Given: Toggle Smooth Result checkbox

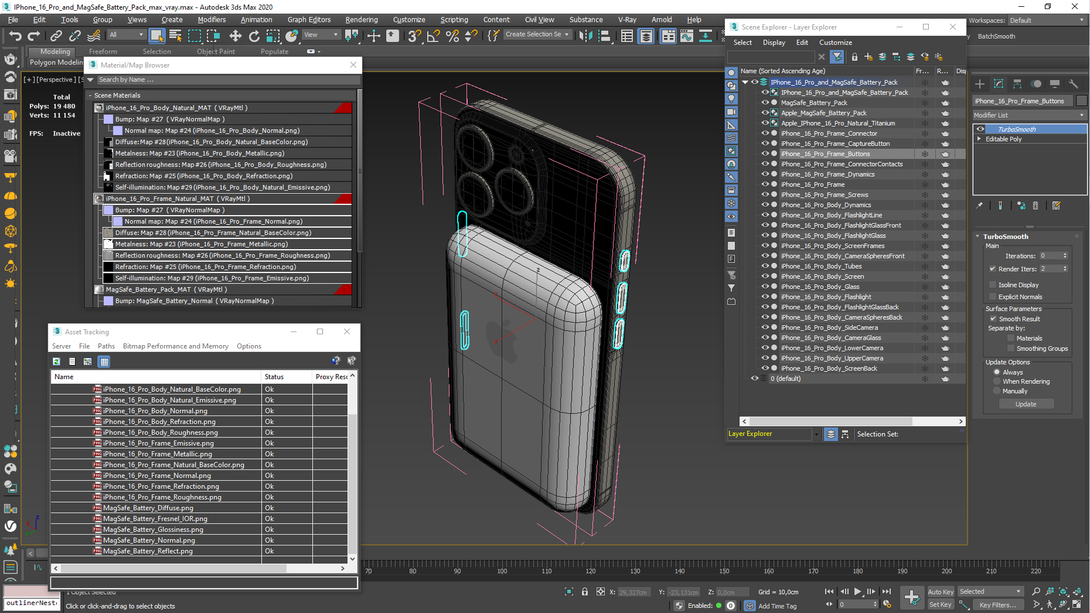Looking at the screenshot, I should (x=993, y=319).
